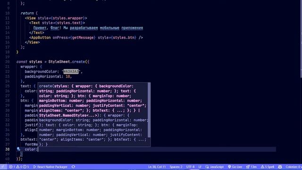This screenshot has height=170, width=302.
Task: Click the refresh sync icon beside React Native Packager
Action: (x=74, y=167)
